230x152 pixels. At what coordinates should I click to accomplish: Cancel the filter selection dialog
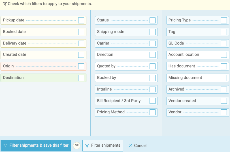click(138, 146)
